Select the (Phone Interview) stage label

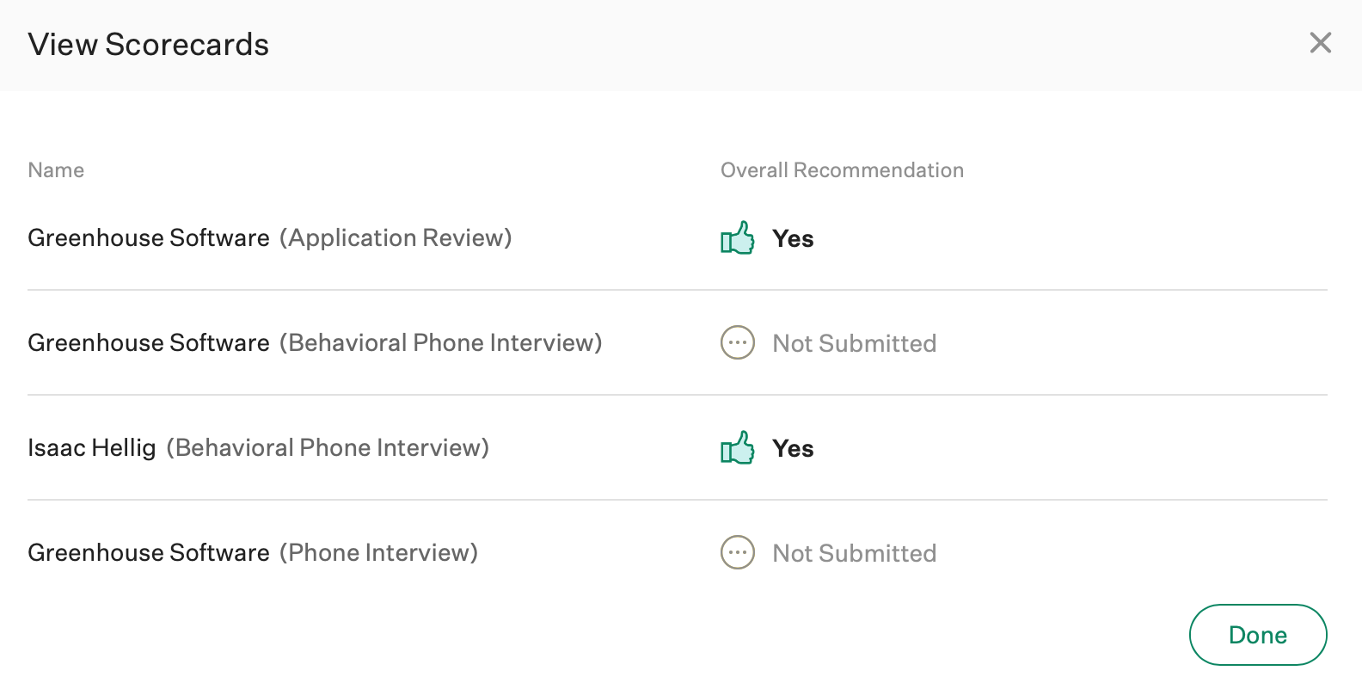click(378, 552)
